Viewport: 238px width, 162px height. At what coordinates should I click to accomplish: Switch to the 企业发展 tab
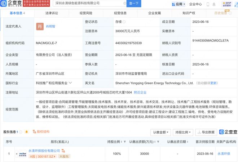pos(154,13)
